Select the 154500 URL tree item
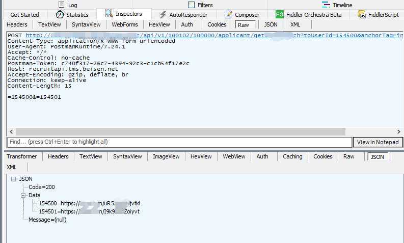Screen dimensions: 404x243 [x=89, y=204]
